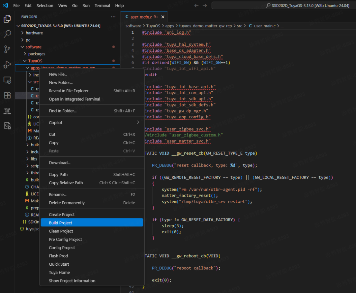Close the user_main.c editor tab
This screenshot has width=356, height=293.
click(x=163, y=17)
